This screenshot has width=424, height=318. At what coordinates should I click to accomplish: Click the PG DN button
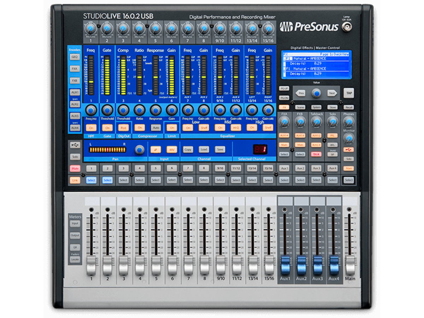click(x=284, y=98)
